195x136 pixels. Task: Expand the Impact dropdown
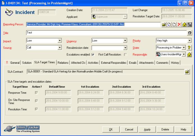point(59,41)
